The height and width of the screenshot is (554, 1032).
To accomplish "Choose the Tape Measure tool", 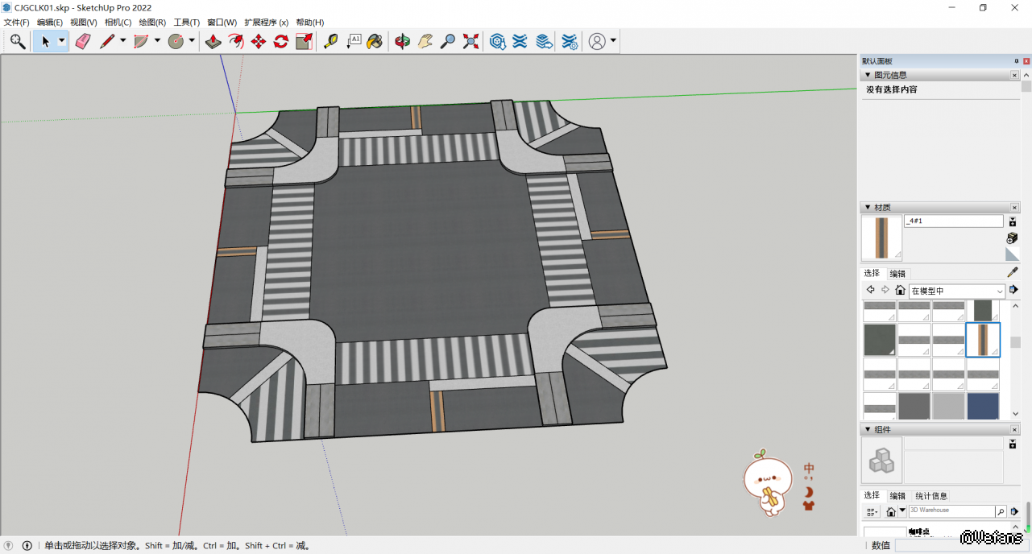I will pyautogui.click(x=330, y=41).
